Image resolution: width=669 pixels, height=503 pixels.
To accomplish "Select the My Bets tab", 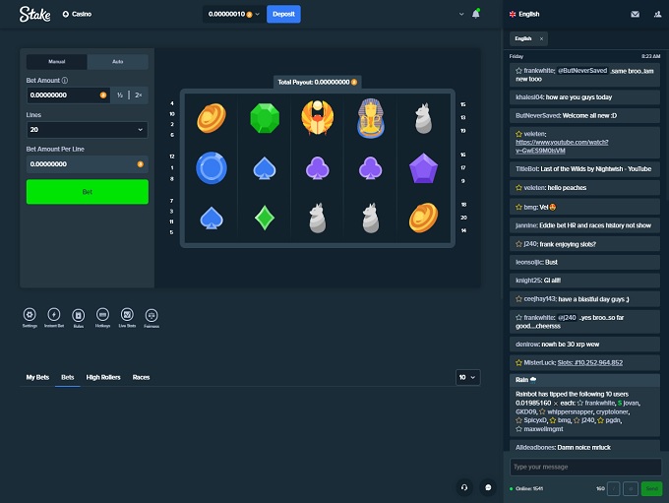I will [37, 377].
